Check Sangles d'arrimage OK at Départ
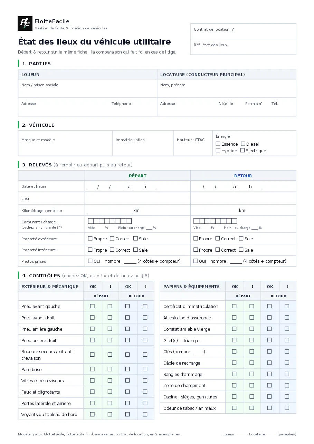Image resolution: width=314 pixels, height=444 pixels. 234,374
